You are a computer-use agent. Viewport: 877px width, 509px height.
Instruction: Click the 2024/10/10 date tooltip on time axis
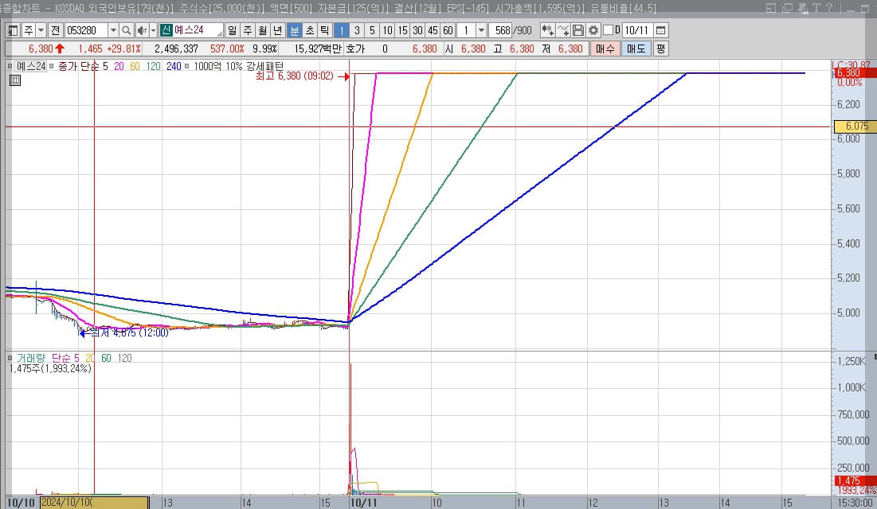coord(94,503)
